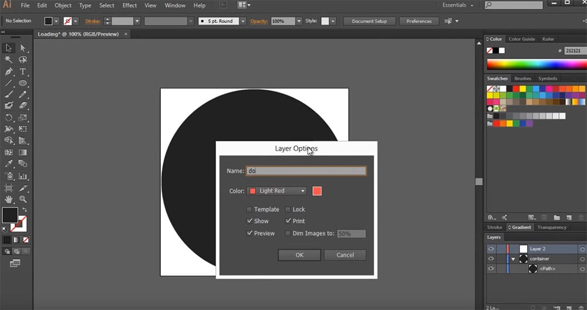This screenshot has height=310, width=587.
Task: Click OK in Layer Options dialog
Action: click(x=299, y=255)
